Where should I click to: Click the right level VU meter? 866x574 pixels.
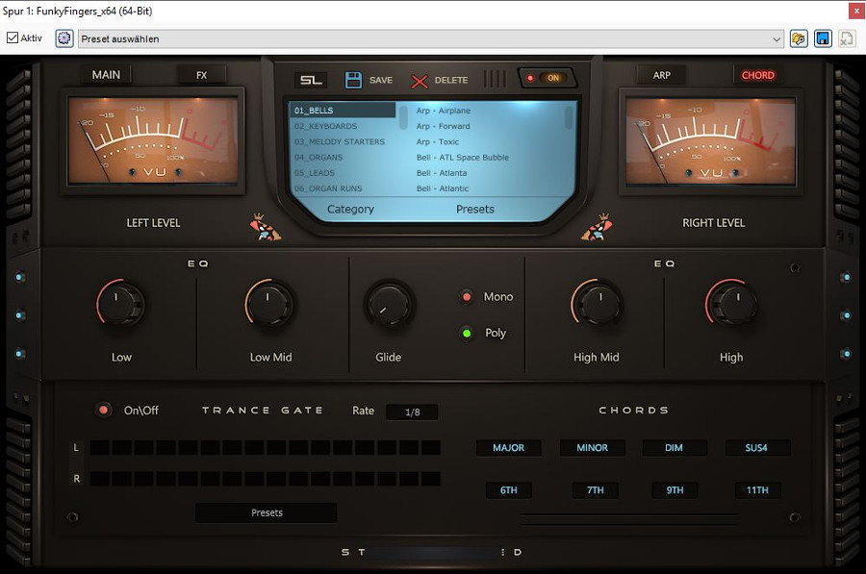(711, 140)
